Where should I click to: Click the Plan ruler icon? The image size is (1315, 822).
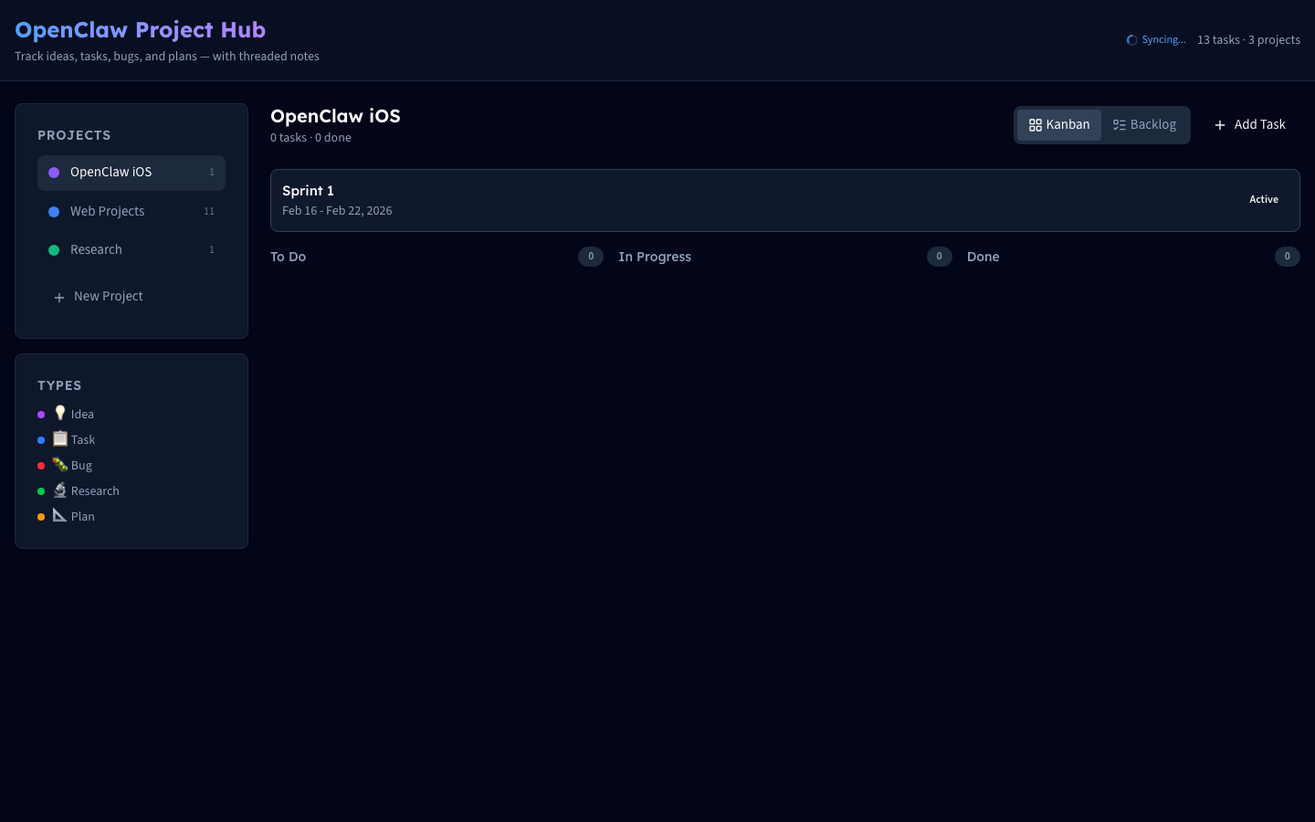point(60,515)
